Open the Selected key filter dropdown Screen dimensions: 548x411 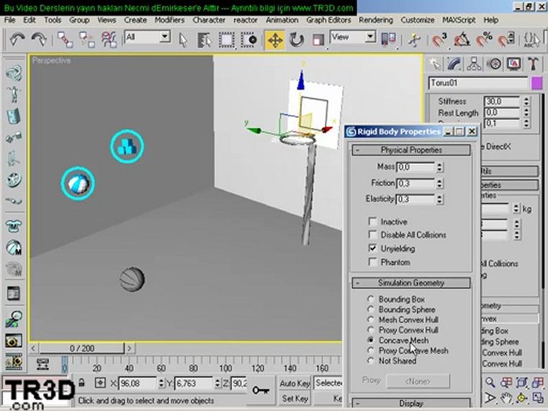(x=328, y=384)
